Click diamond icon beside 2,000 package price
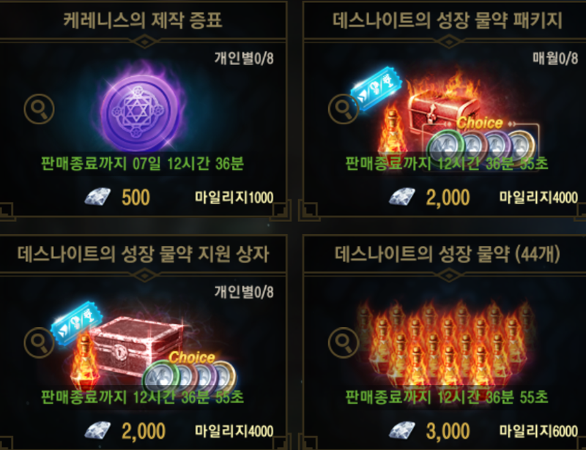Image resolution: width=586 pixels, height=450 pixels. coord(401,197)
